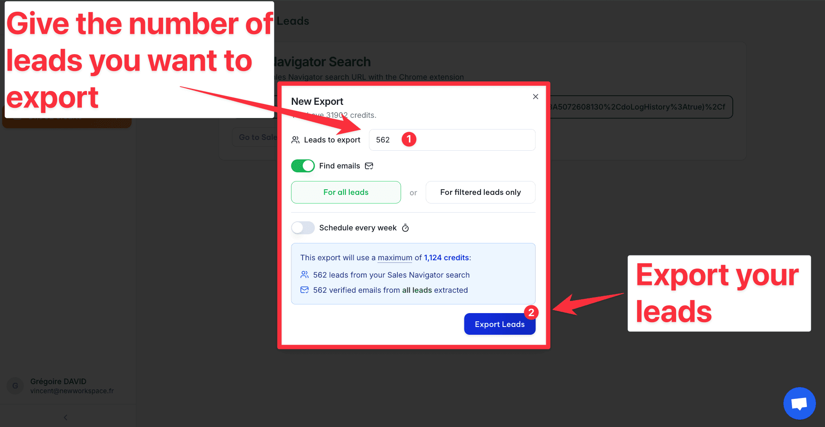Disable the Find emails toggle
This screenshot has width=825, height=427.
pyautogui.click(x=303, y=166)
